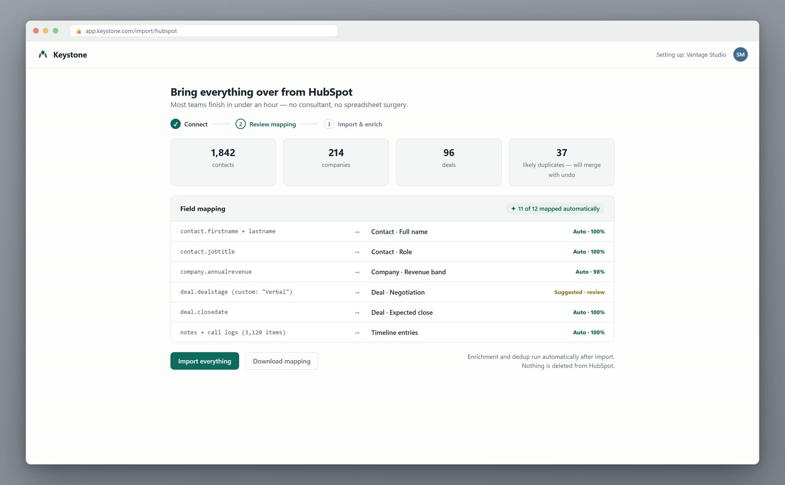Click Auto · 100% in Timeline entries row
This screenshot has width=785, height=485.
[x=589, y=333]
